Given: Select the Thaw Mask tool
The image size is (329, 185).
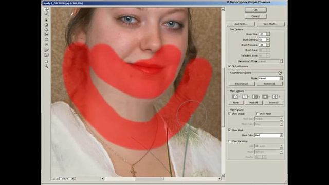Looking at the screenshot, I should pos(46,55).
